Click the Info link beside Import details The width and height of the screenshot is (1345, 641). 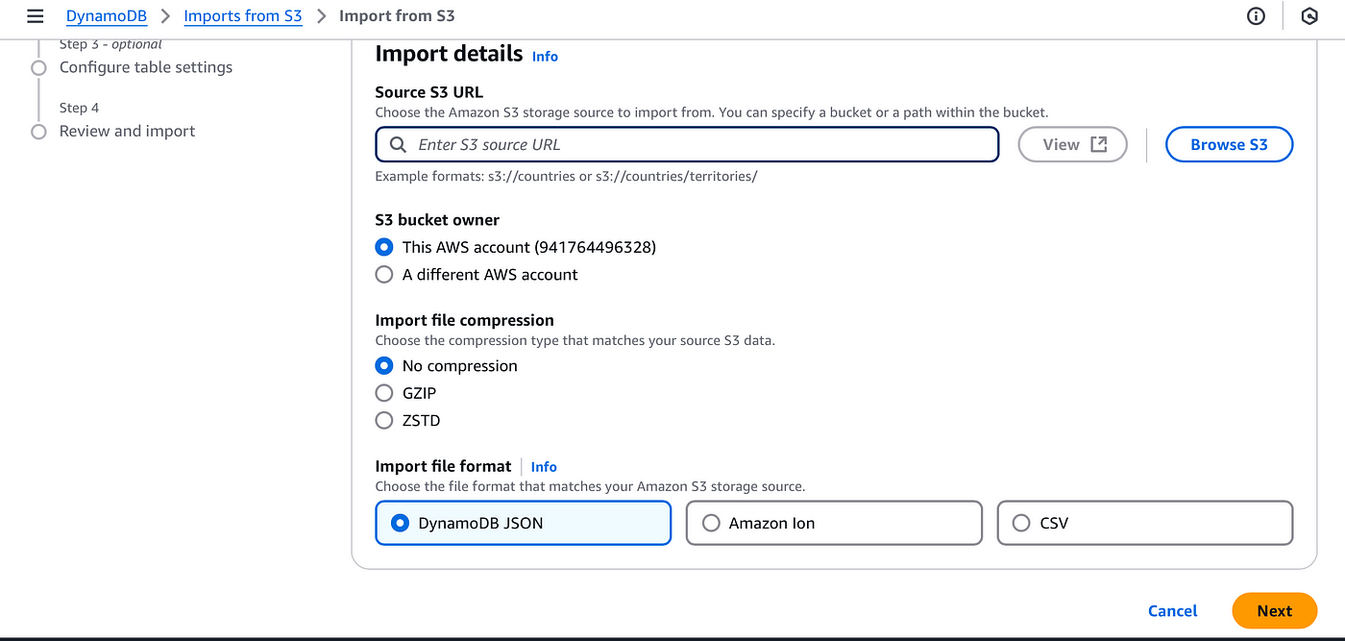point(545,56)
